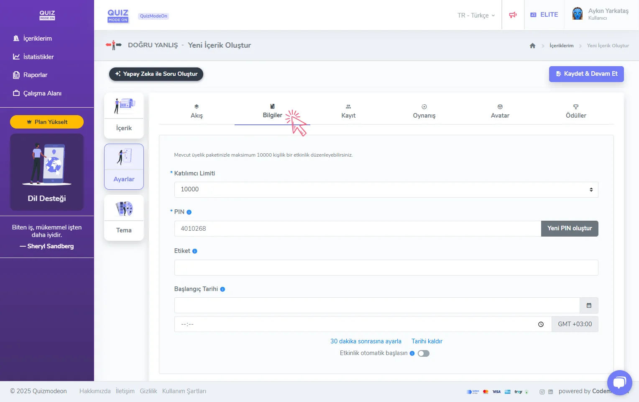Click the Etiket info icon
This screenshot has width=639, height=402.
194,251
